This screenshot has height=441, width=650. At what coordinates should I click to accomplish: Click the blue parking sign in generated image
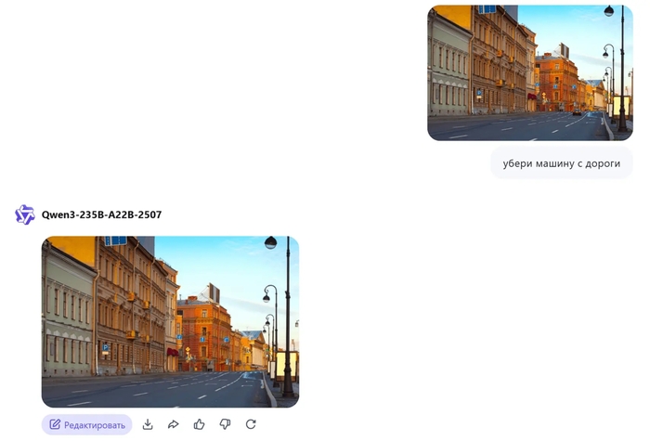(104, 348)
